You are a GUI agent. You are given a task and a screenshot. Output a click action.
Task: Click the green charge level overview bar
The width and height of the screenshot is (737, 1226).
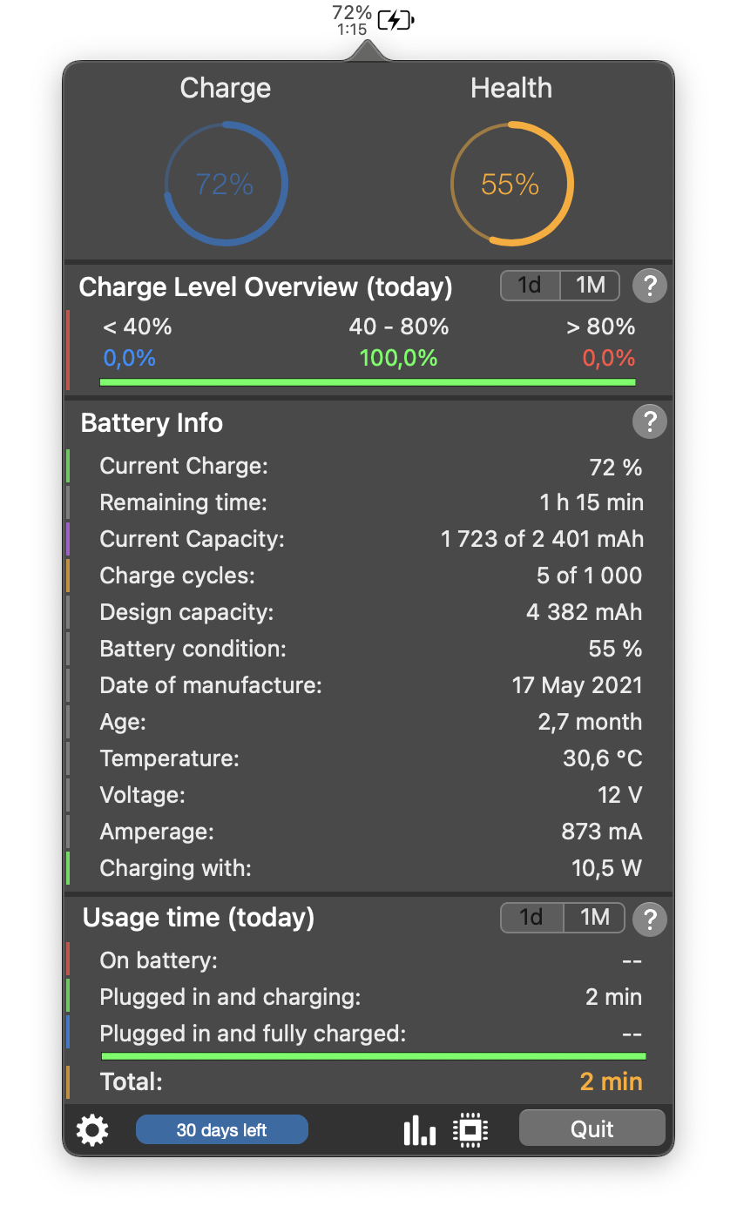368,381
